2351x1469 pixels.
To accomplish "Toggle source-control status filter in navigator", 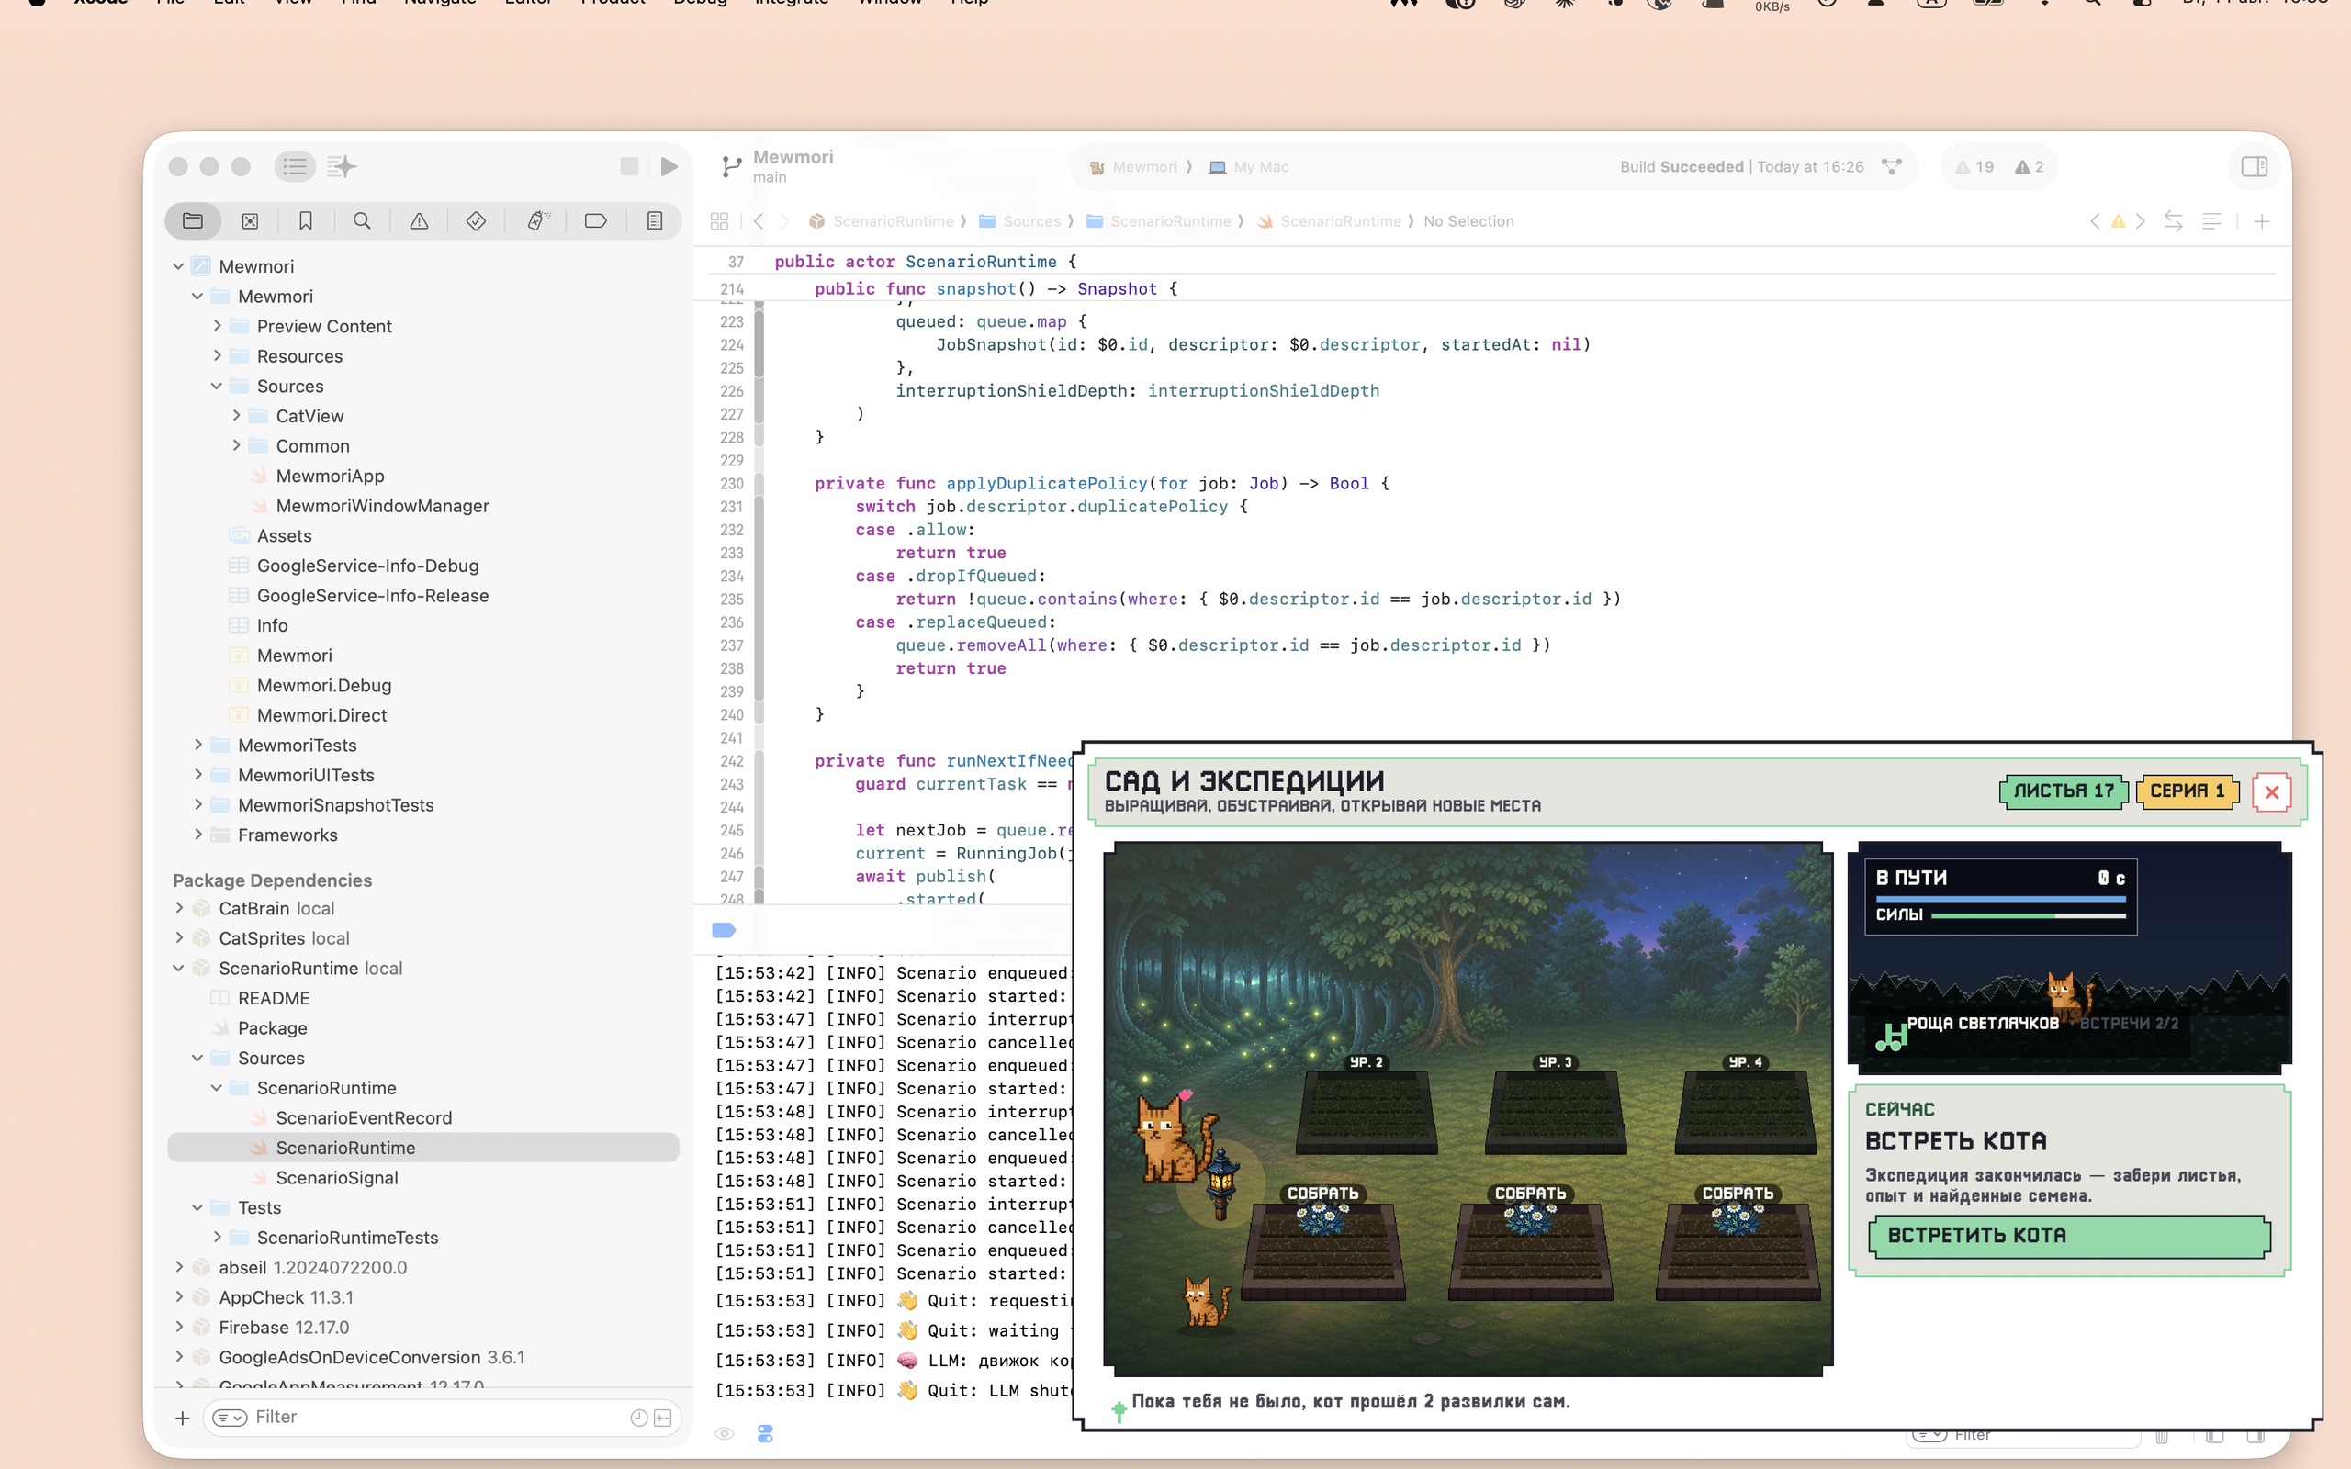I will coord(662,1418).
